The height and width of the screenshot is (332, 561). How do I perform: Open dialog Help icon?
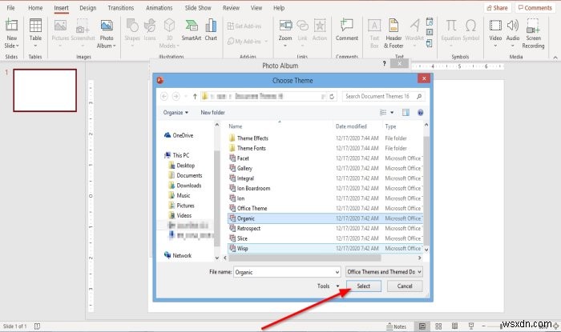tap(421, 113)
